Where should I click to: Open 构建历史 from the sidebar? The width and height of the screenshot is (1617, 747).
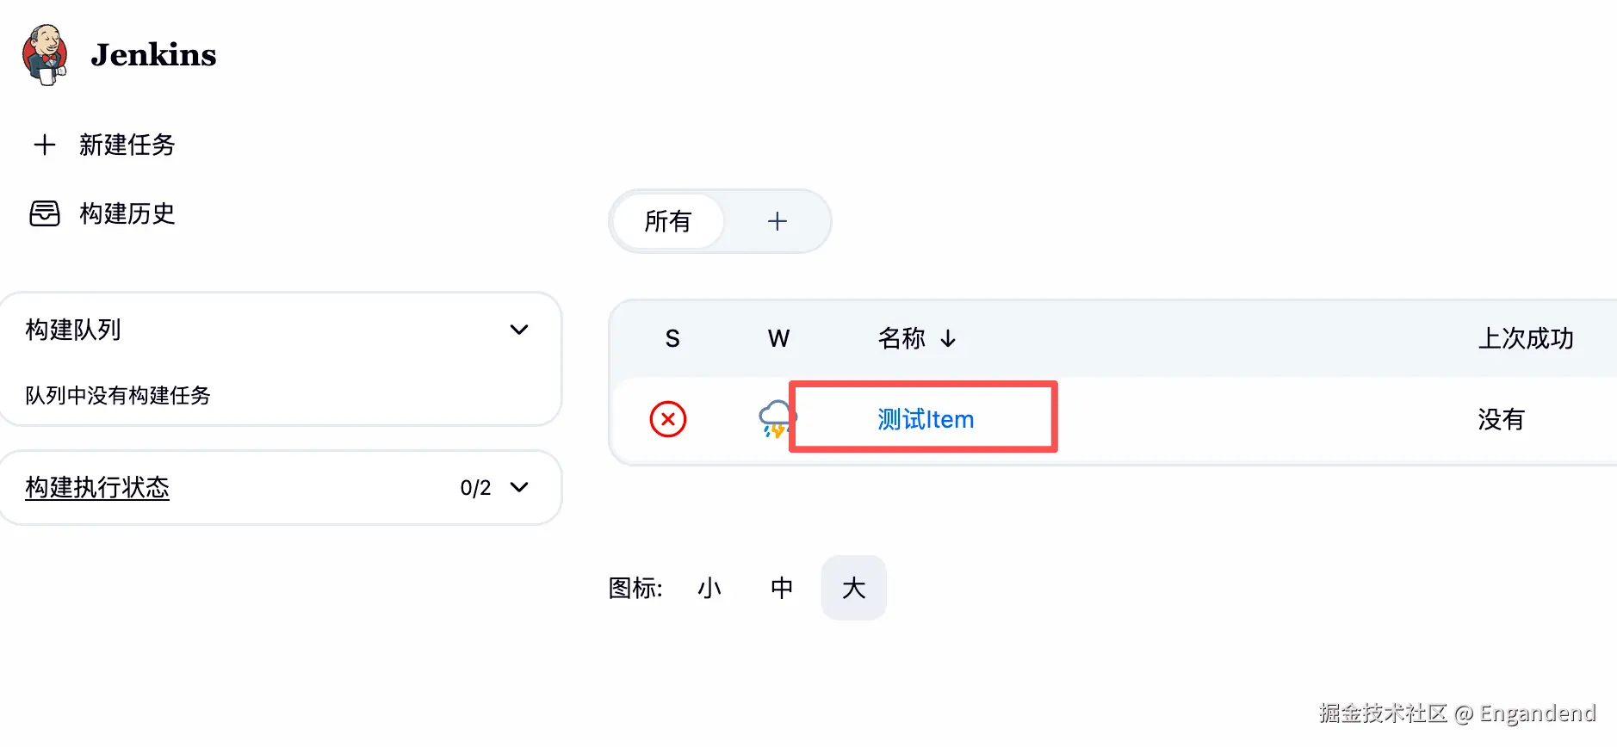tap(127, 213)
